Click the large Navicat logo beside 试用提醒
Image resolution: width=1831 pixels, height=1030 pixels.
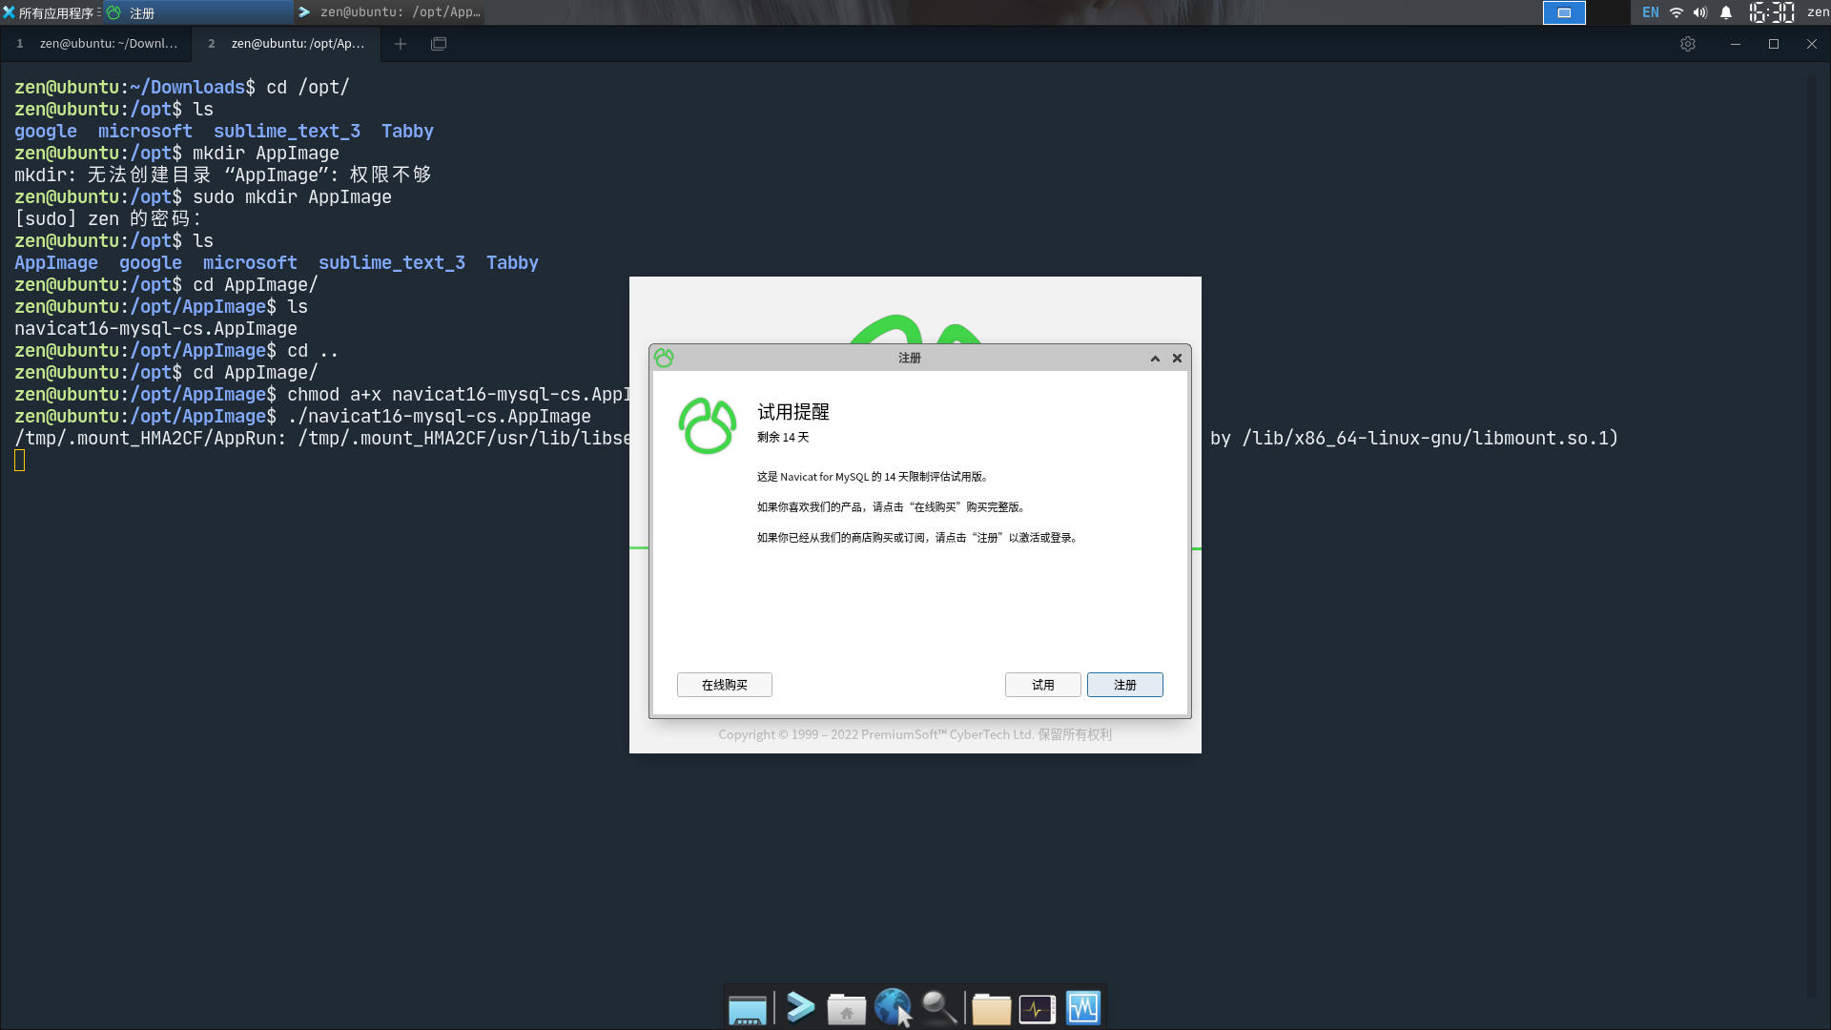pyautogui.click(x=707, y=425)
